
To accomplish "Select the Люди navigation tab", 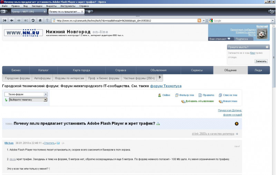I will pyautogui.click(x=258, y=70).
